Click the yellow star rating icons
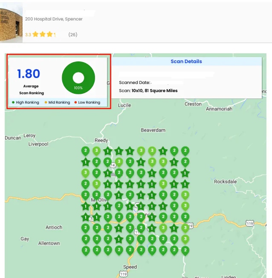This screenshot has height=278, width=272. pos(44,34)
